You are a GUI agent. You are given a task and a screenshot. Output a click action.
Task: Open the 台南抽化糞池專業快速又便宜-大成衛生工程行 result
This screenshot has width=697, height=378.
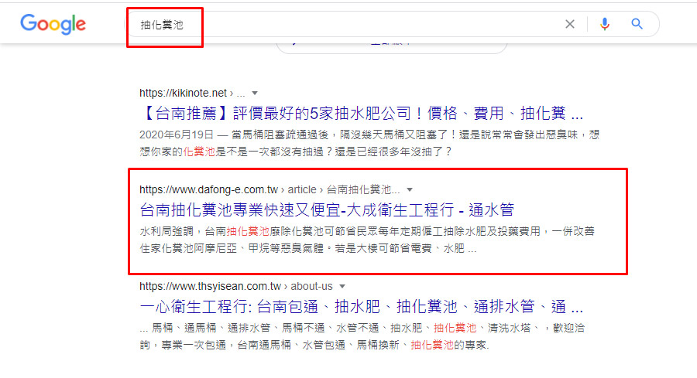point(326,210)
